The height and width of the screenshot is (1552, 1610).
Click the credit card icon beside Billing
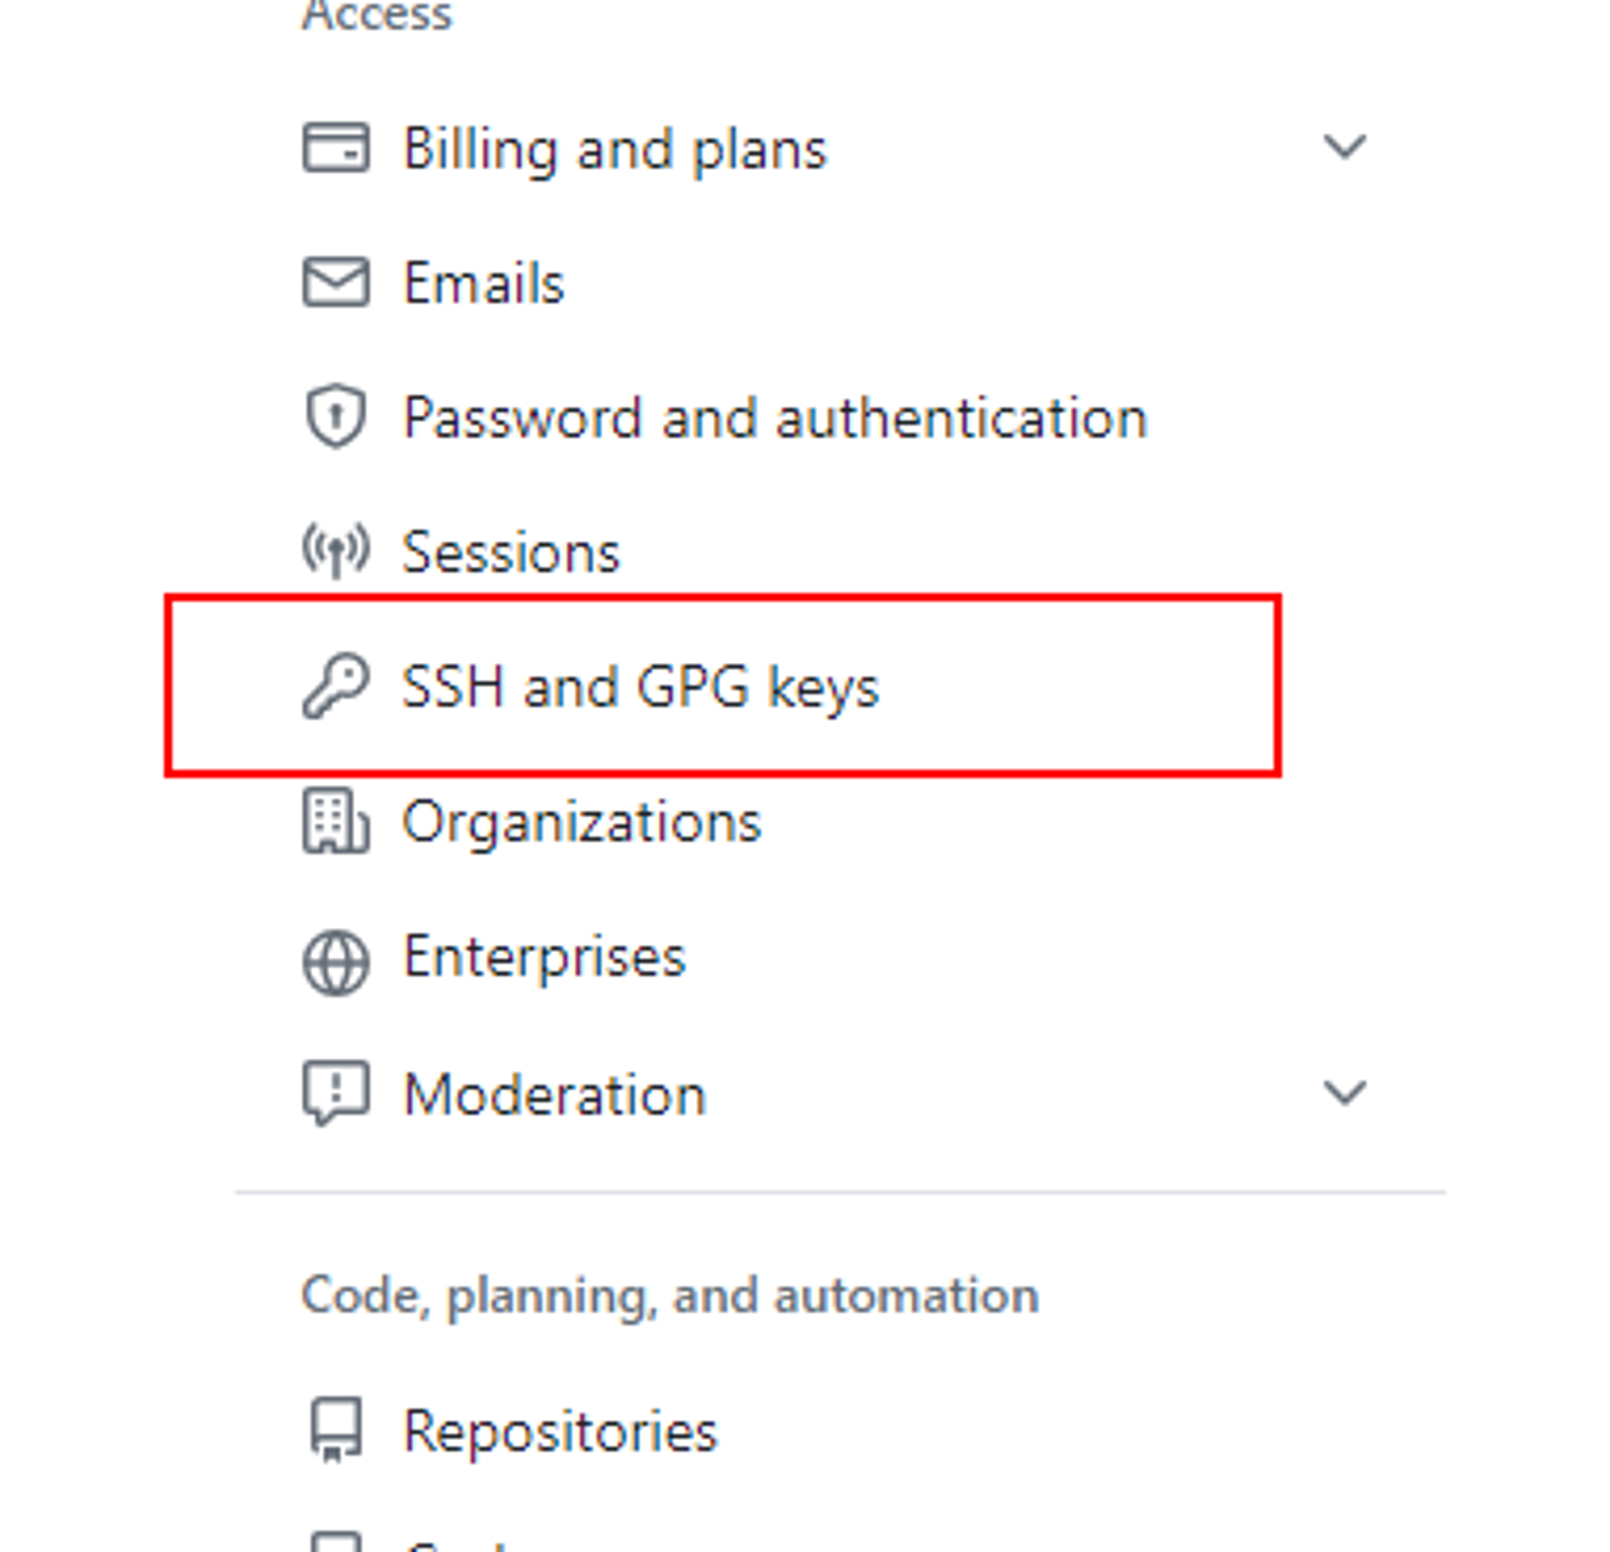(336, 148)
